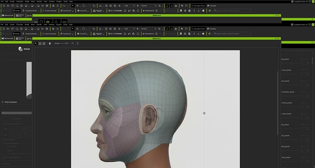The height and width of the screenshot is (168, 315).
Task: Select the nose part icon in background window
Action: (57, 21)
